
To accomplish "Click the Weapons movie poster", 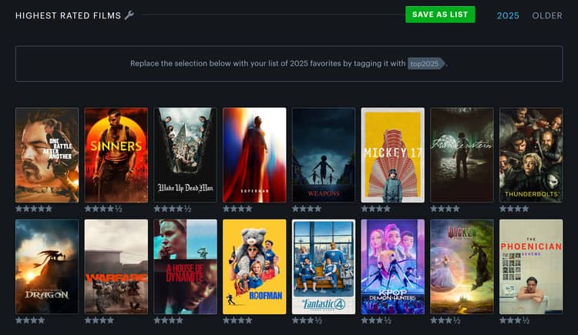I will (x=324, y=155).
